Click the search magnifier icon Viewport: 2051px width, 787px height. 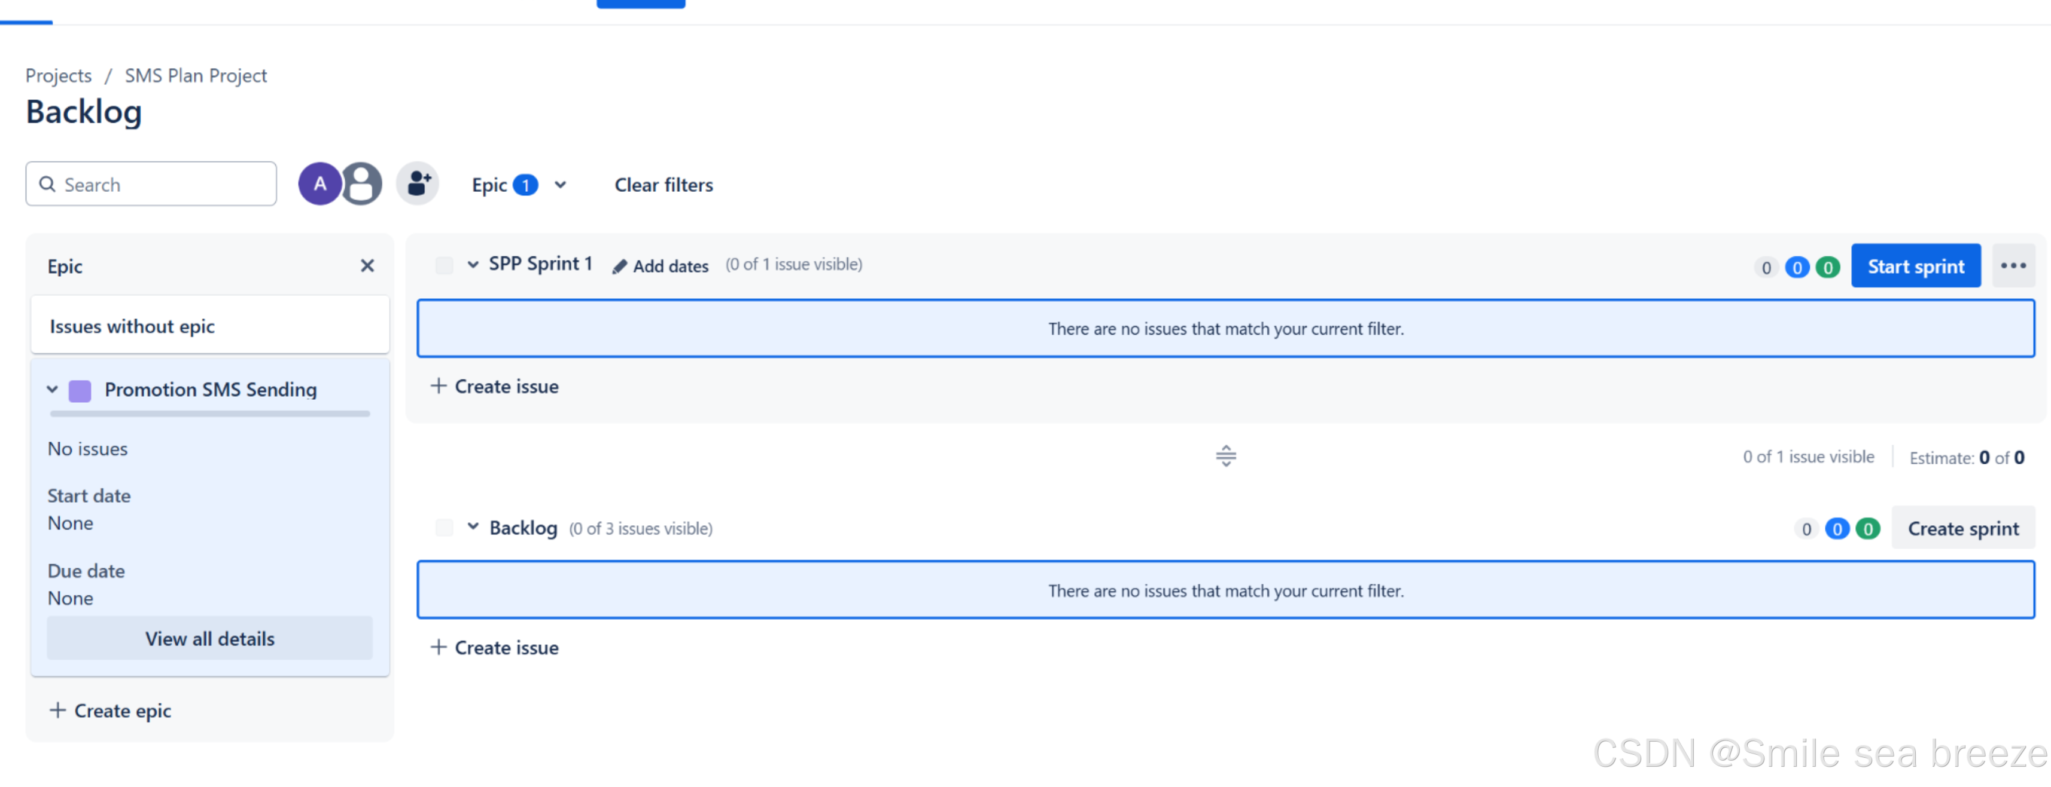[x=48, y=183]
